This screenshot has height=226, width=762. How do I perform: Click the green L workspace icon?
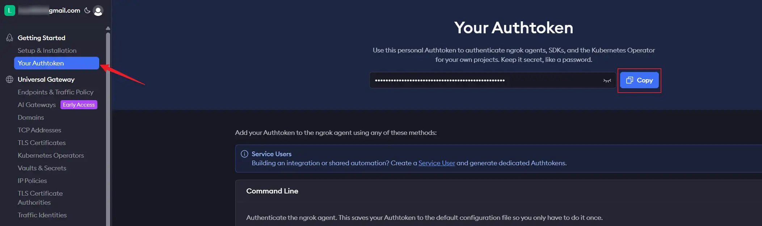tap(9, 10)
